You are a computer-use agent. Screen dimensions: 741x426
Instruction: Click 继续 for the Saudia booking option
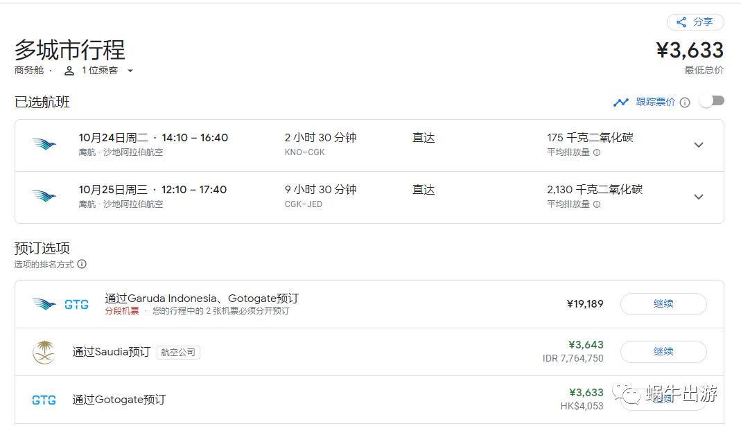point(663,352)
